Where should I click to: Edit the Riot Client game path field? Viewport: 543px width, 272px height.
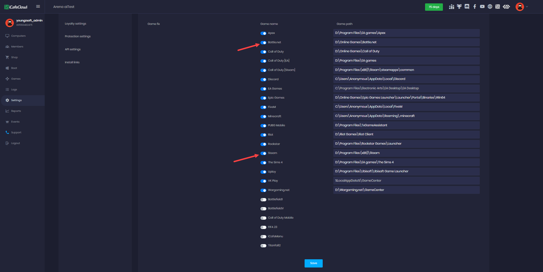[x=406, y=134]
